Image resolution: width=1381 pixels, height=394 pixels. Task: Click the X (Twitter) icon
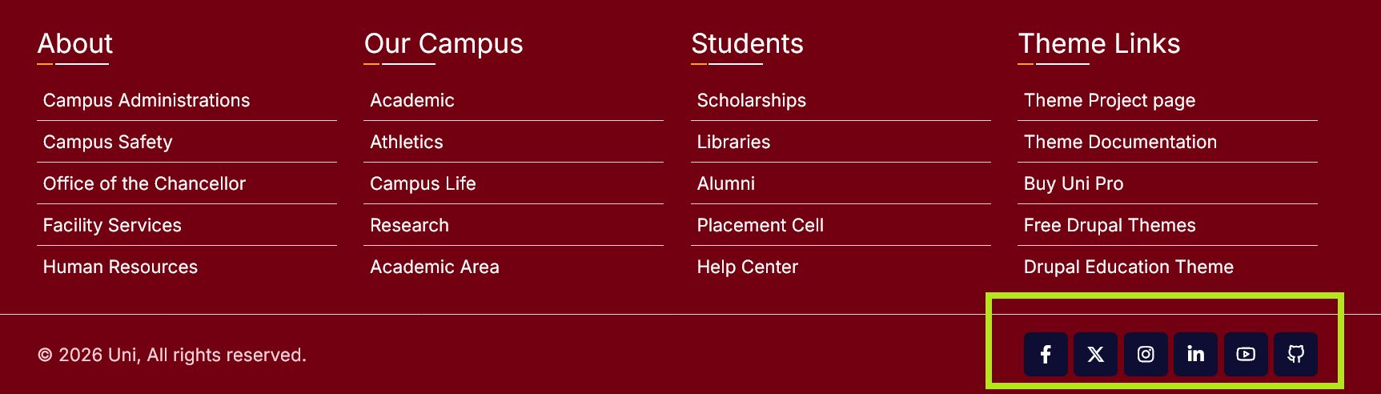[x=1096, y=354]
